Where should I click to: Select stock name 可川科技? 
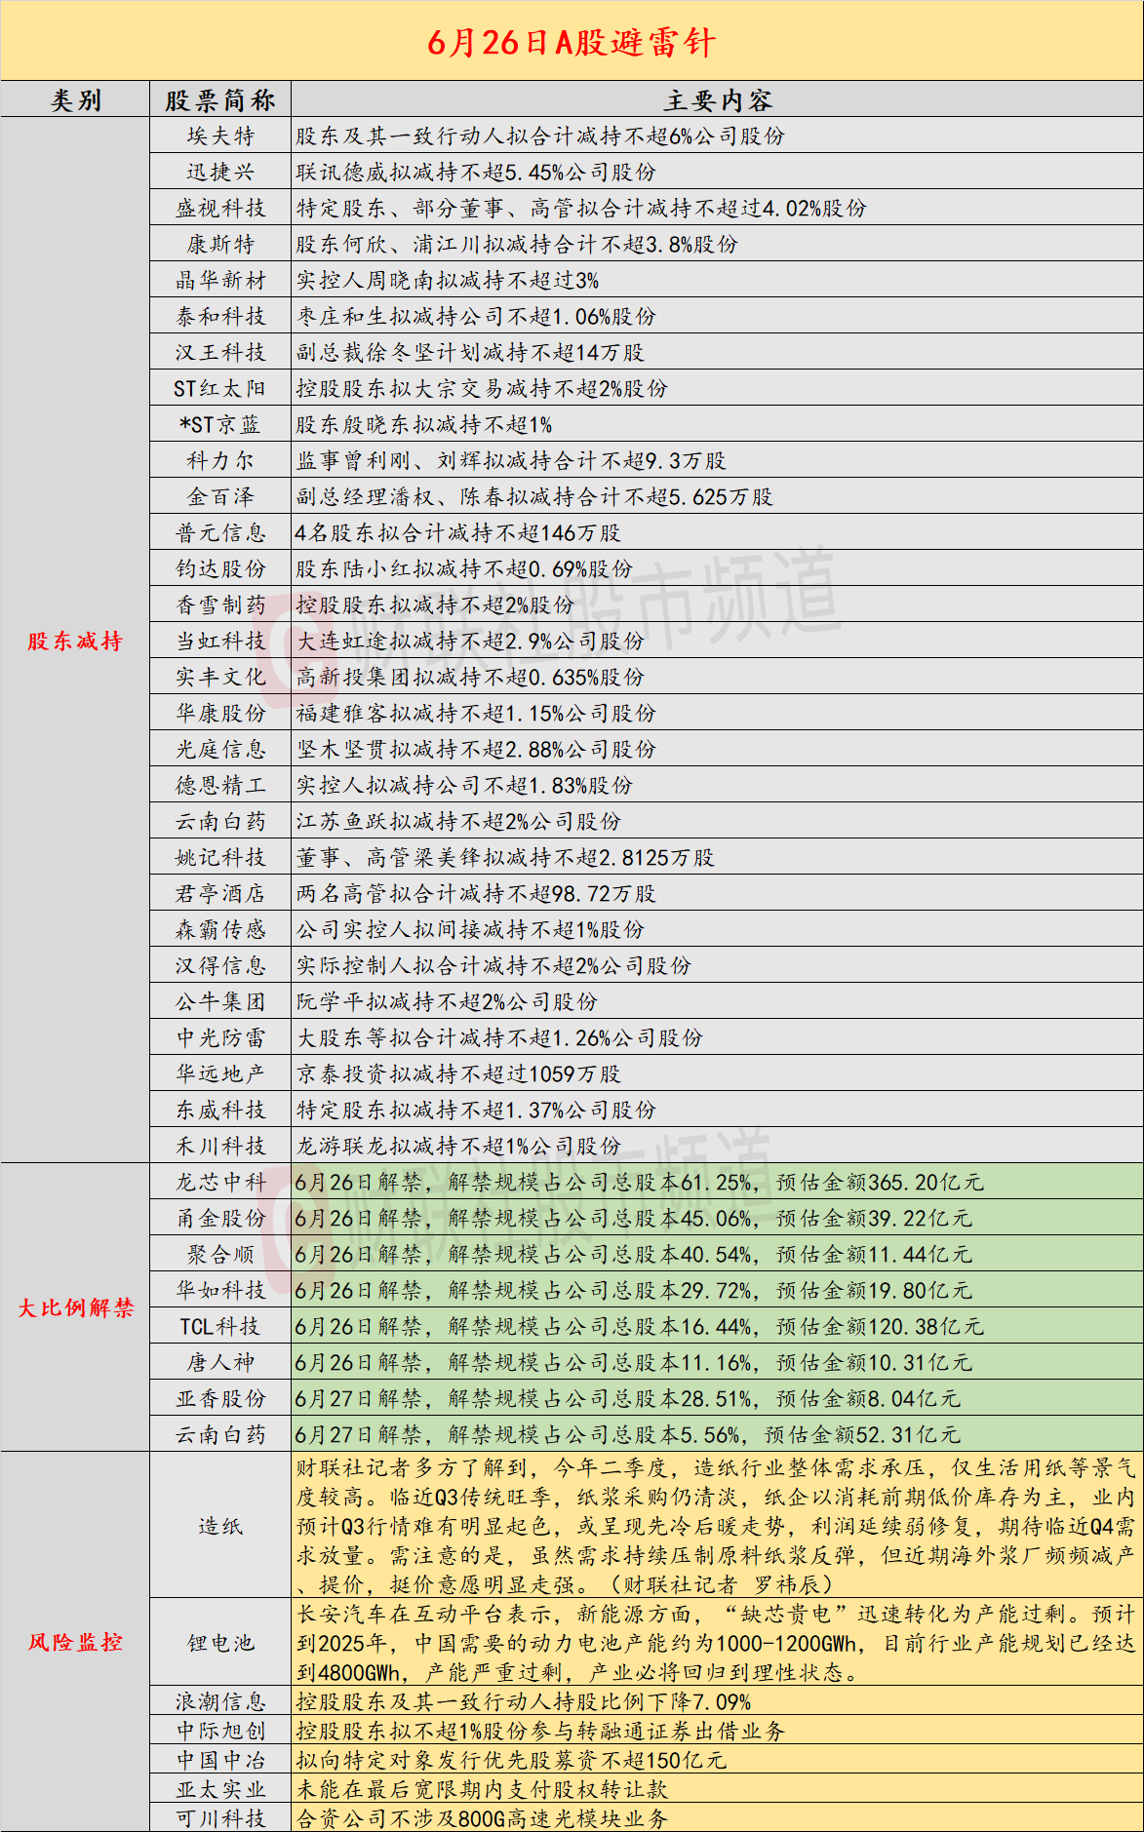(x=220, y=1818)
